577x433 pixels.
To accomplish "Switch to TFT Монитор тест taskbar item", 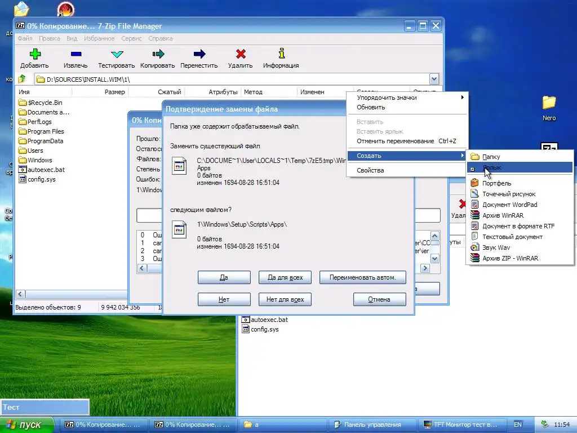I will tap(462, 425).
